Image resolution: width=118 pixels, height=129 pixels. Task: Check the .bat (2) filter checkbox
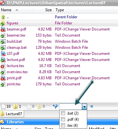[x=63, y=113]
